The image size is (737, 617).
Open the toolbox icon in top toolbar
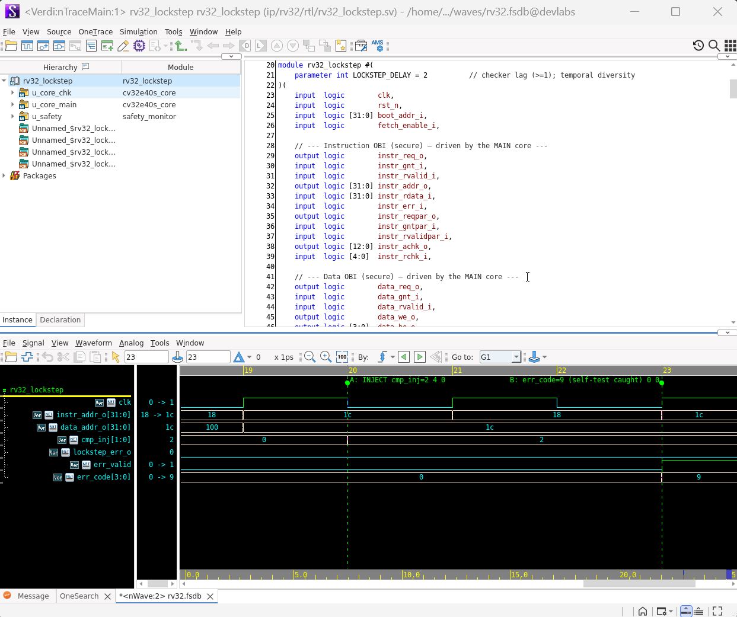pyautogui.click(x=361, y=46)
